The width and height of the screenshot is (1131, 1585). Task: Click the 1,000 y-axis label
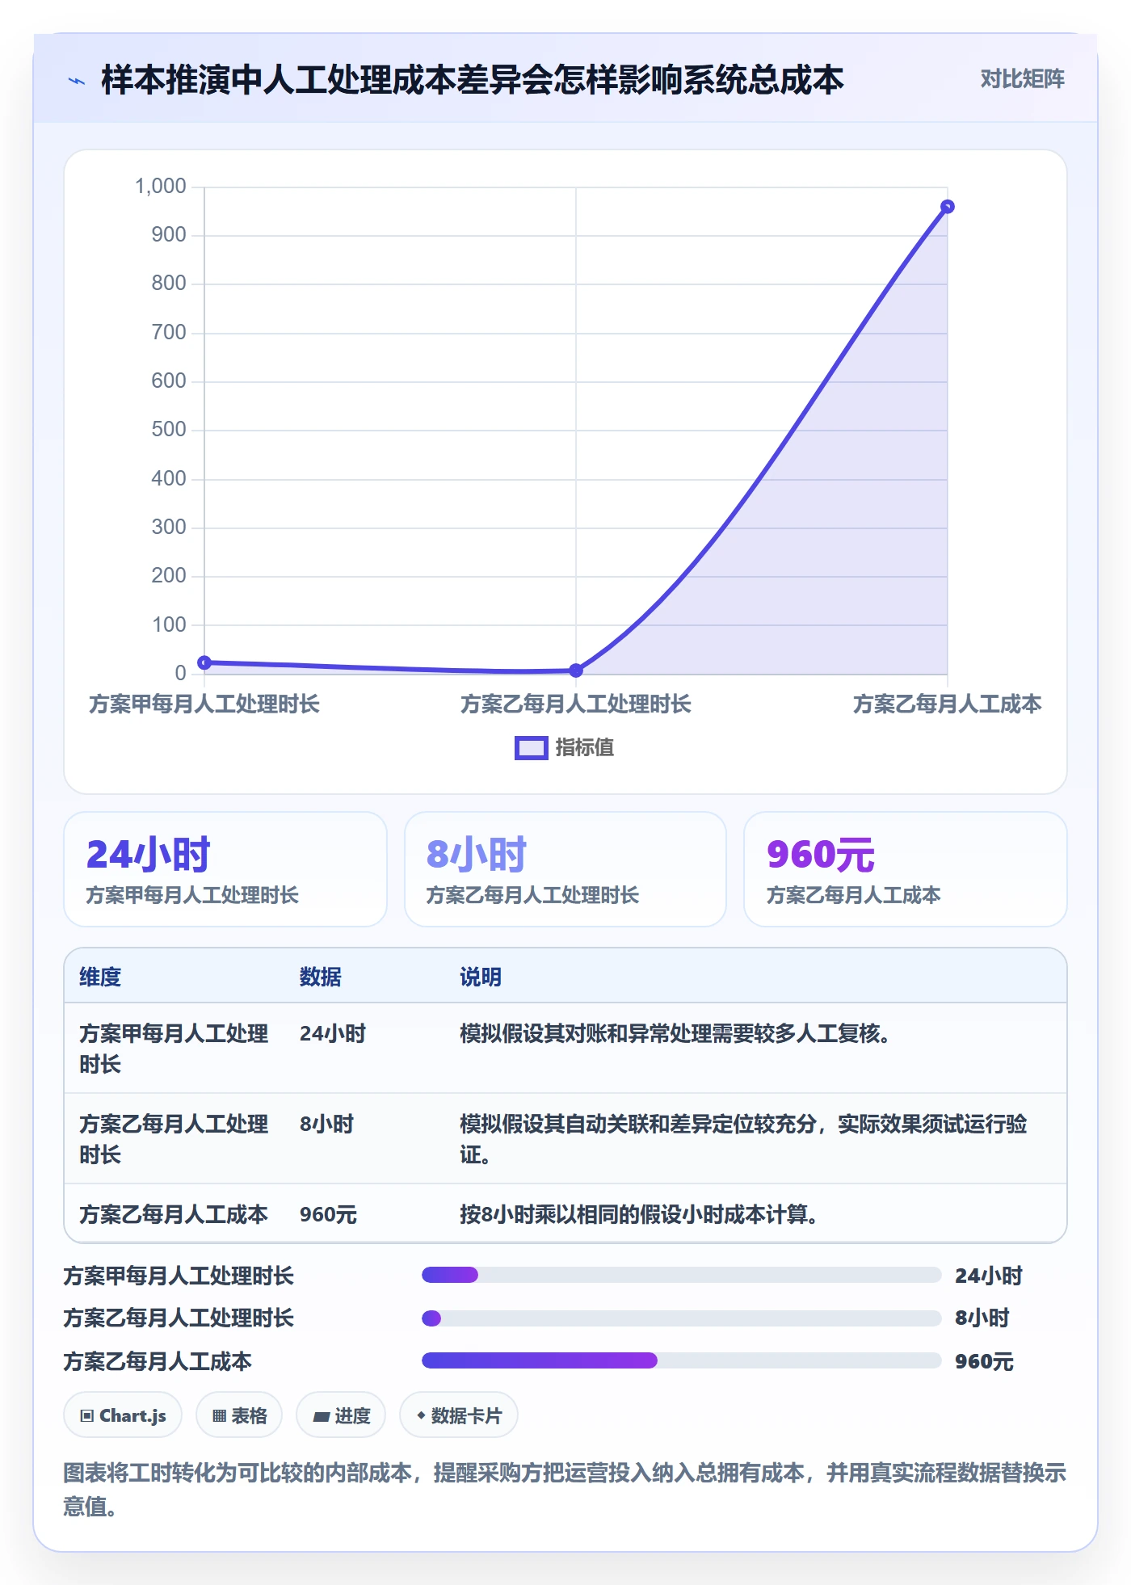(160, 187)
